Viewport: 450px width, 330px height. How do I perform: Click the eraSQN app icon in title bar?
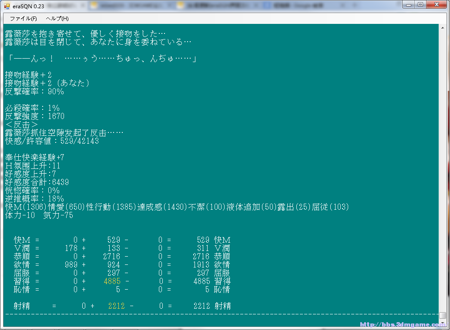tap(7, 5)
